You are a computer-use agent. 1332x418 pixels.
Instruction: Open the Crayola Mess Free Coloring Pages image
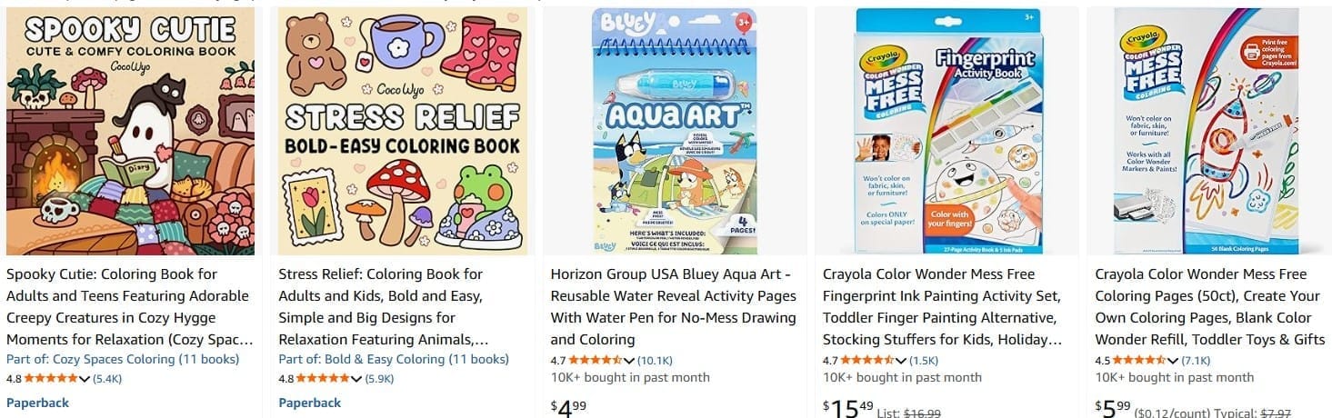click(x=1218, y=132)
